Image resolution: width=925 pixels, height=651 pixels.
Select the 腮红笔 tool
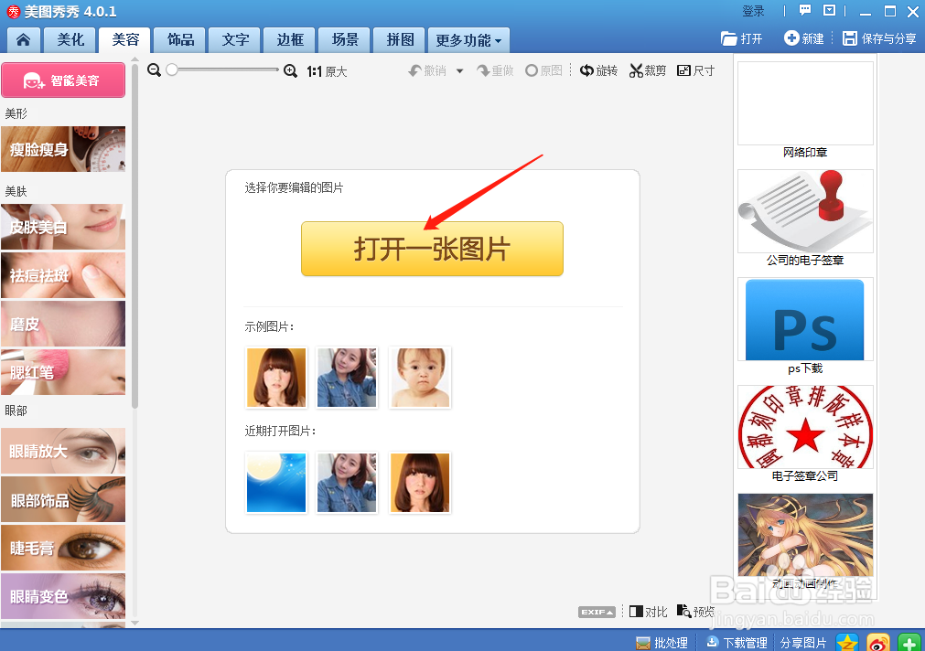coord(63,372)
